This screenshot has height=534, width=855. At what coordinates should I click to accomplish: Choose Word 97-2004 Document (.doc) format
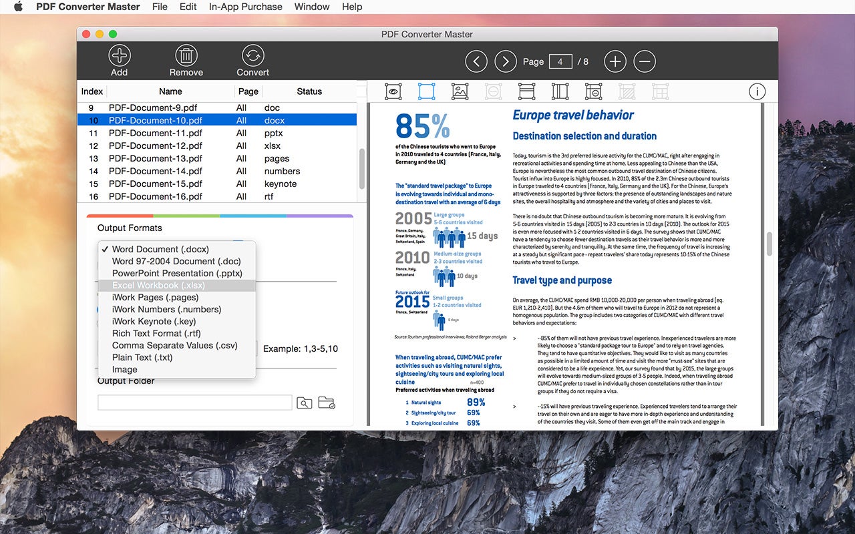(x=177, y=261)
